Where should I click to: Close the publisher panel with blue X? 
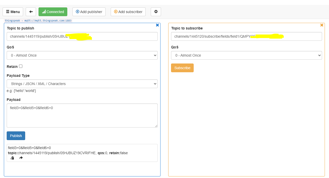pos(157,25)
